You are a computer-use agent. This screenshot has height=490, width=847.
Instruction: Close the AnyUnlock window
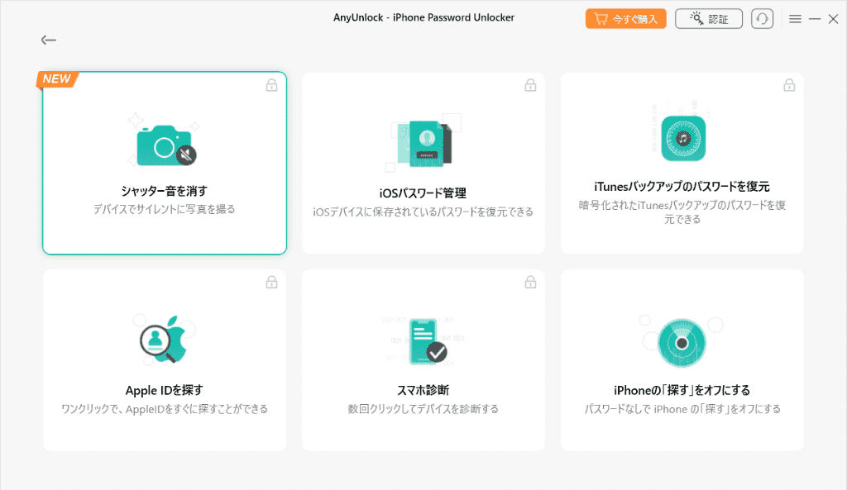coord(834,19)
